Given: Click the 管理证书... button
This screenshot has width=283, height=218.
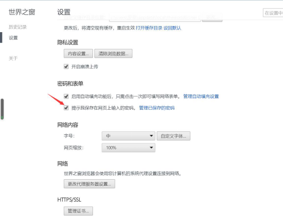Looking at the screenshot, I should pos(78,211).
